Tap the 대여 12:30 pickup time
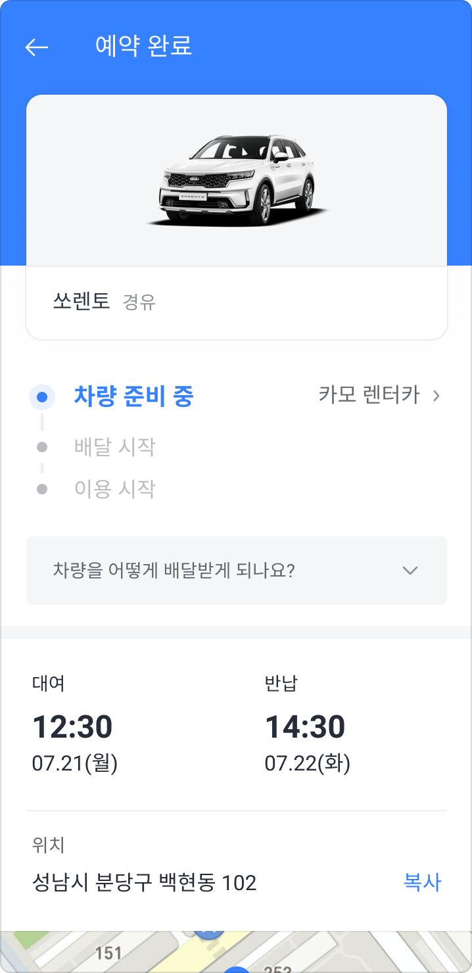This screenshot has height=973, width=472. [x=72, y=727]
